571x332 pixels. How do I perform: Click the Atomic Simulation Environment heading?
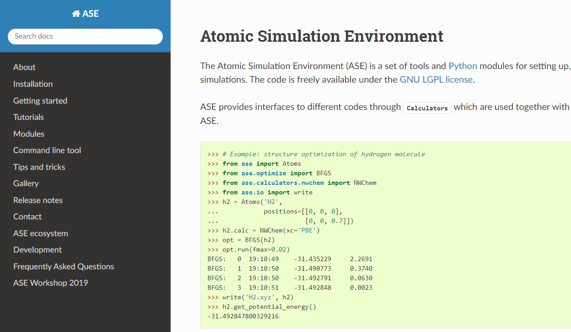(322, 36)
